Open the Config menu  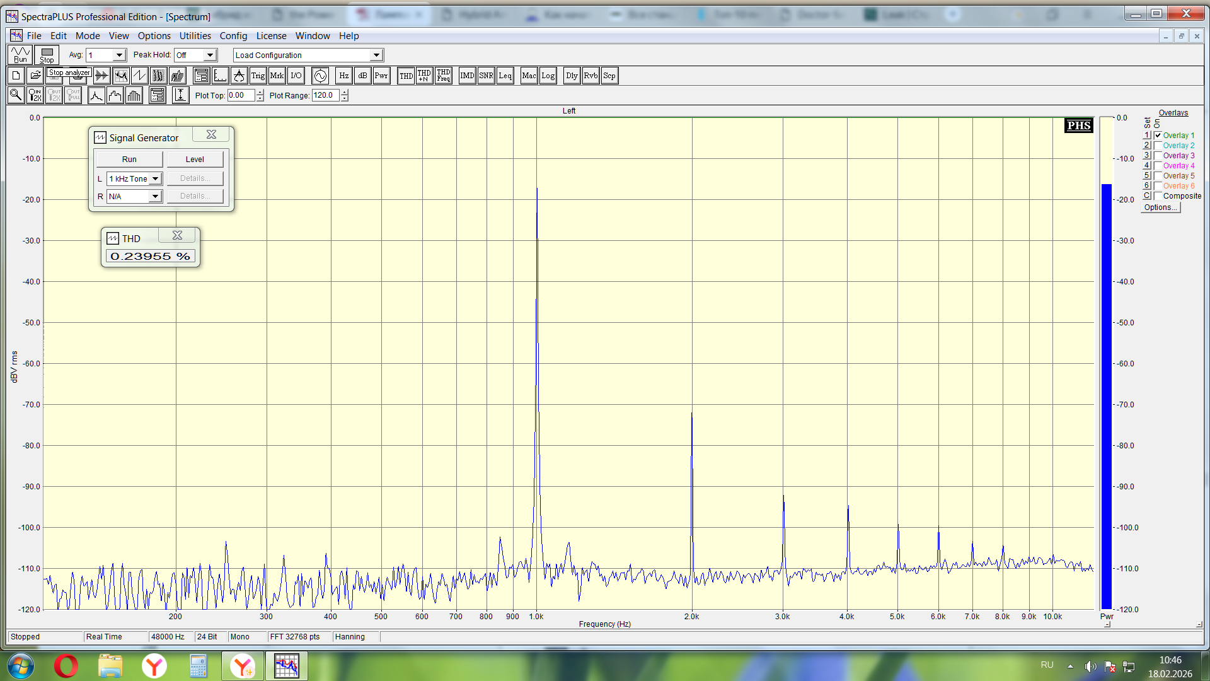233,36
